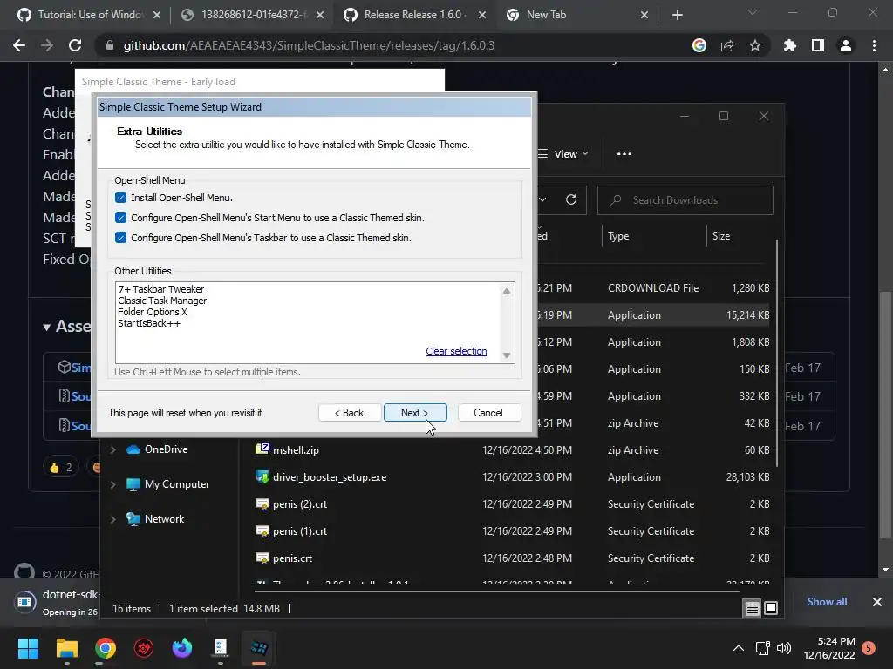
Task: Switch to Tutorial: Use of Windows tab
Action: point(90,15)
